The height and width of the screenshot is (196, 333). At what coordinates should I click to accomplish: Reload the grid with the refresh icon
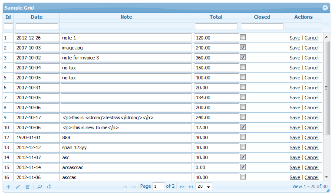coord(49,186)
